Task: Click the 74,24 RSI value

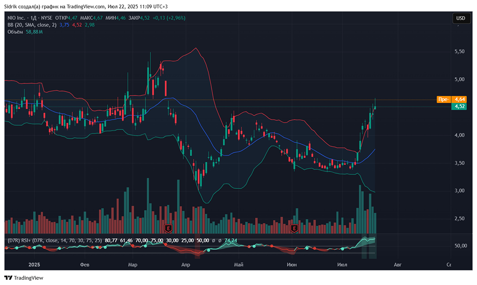Action: coord(230,240)
